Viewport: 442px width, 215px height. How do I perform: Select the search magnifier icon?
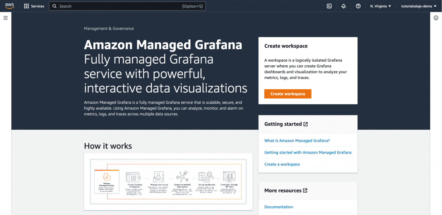(x=54, y=6)
